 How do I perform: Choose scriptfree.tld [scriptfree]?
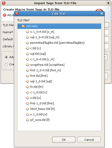[47, 65]
